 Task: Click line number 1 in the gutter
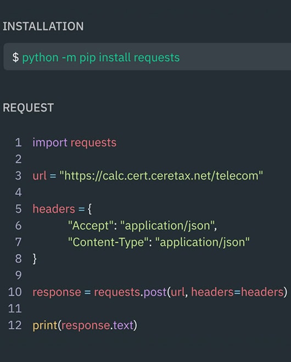coord(19,142)
